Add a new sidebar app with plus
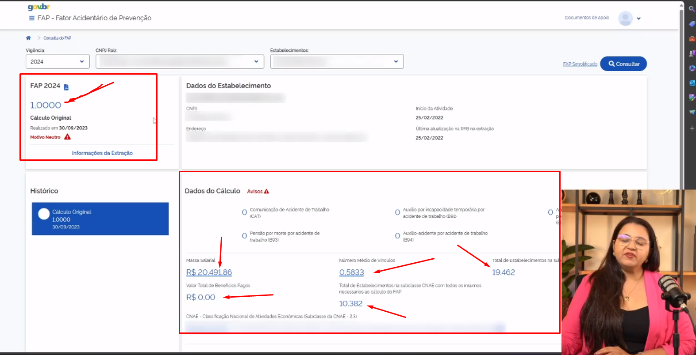Image resolution: width=696 pixels, height=355 pixels. tap(692, 128)
